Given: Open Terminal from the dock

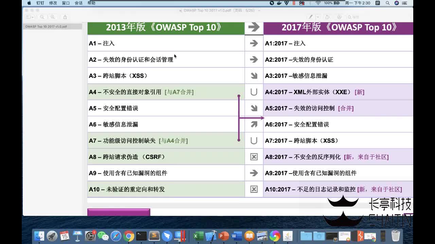Looking at the screenshot, I should [141, 236].
